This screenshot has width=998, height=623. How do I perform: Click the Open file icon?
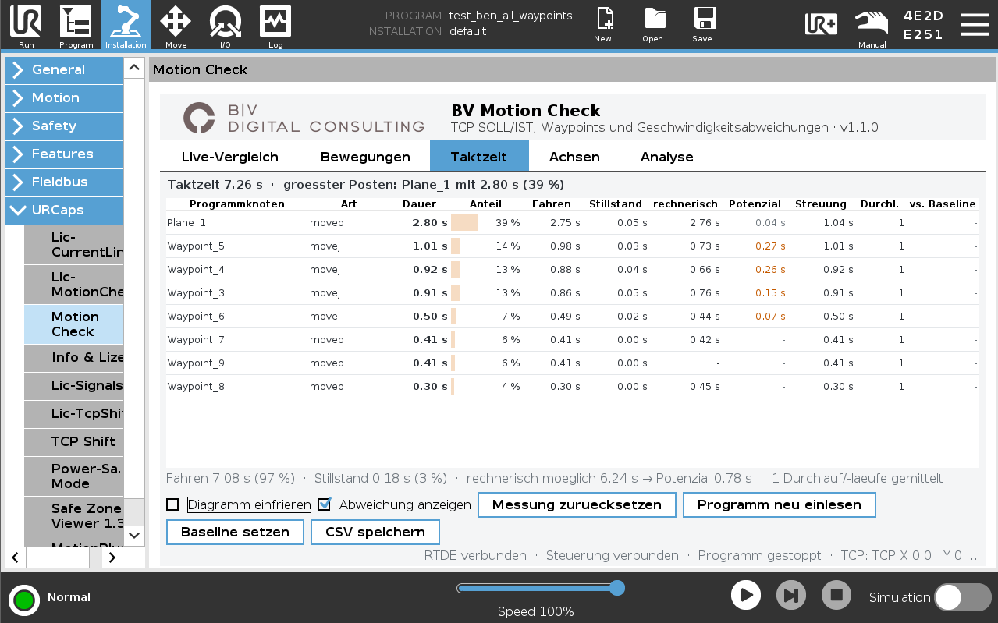pyautogui.click(x=655, y=25)
